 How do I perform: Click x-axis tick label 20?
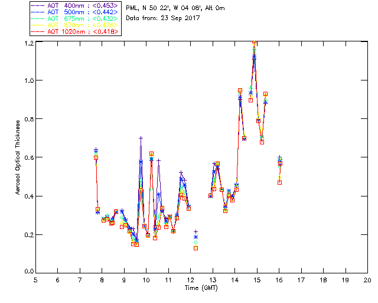coord(367,280)
